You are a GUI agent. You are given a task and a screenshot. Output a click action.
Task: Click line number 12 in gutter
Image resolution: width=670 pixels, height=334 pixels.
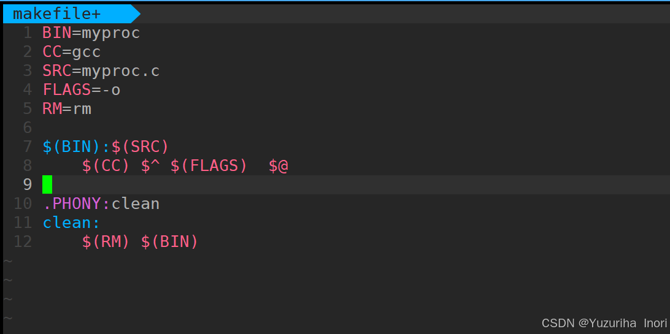tap(23, 242)
